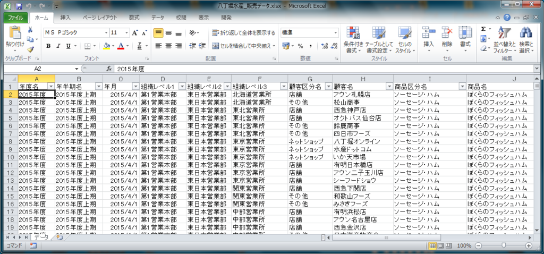Viewport: 544px width, 254px height.
Task: Toggle middle vertical alignment
Action: point(168,33)
